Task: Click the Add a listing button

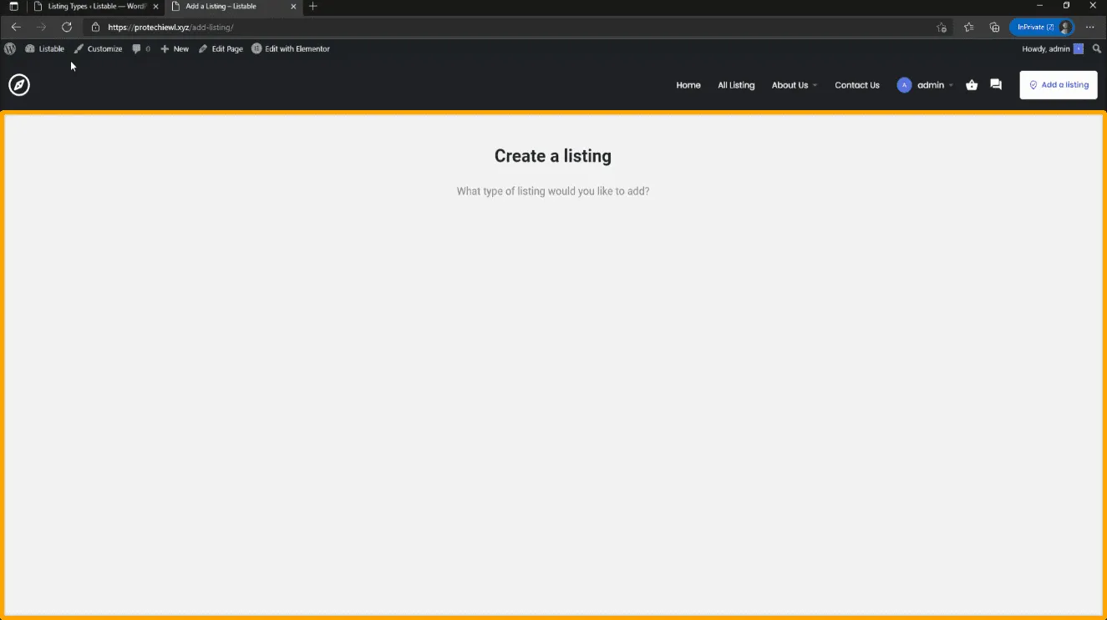Action: 1058,85
